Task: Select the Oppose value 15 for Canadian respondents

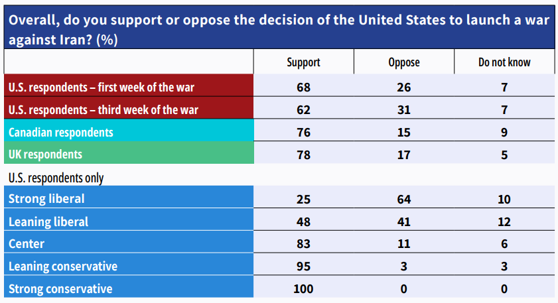Action: (403, 132)
